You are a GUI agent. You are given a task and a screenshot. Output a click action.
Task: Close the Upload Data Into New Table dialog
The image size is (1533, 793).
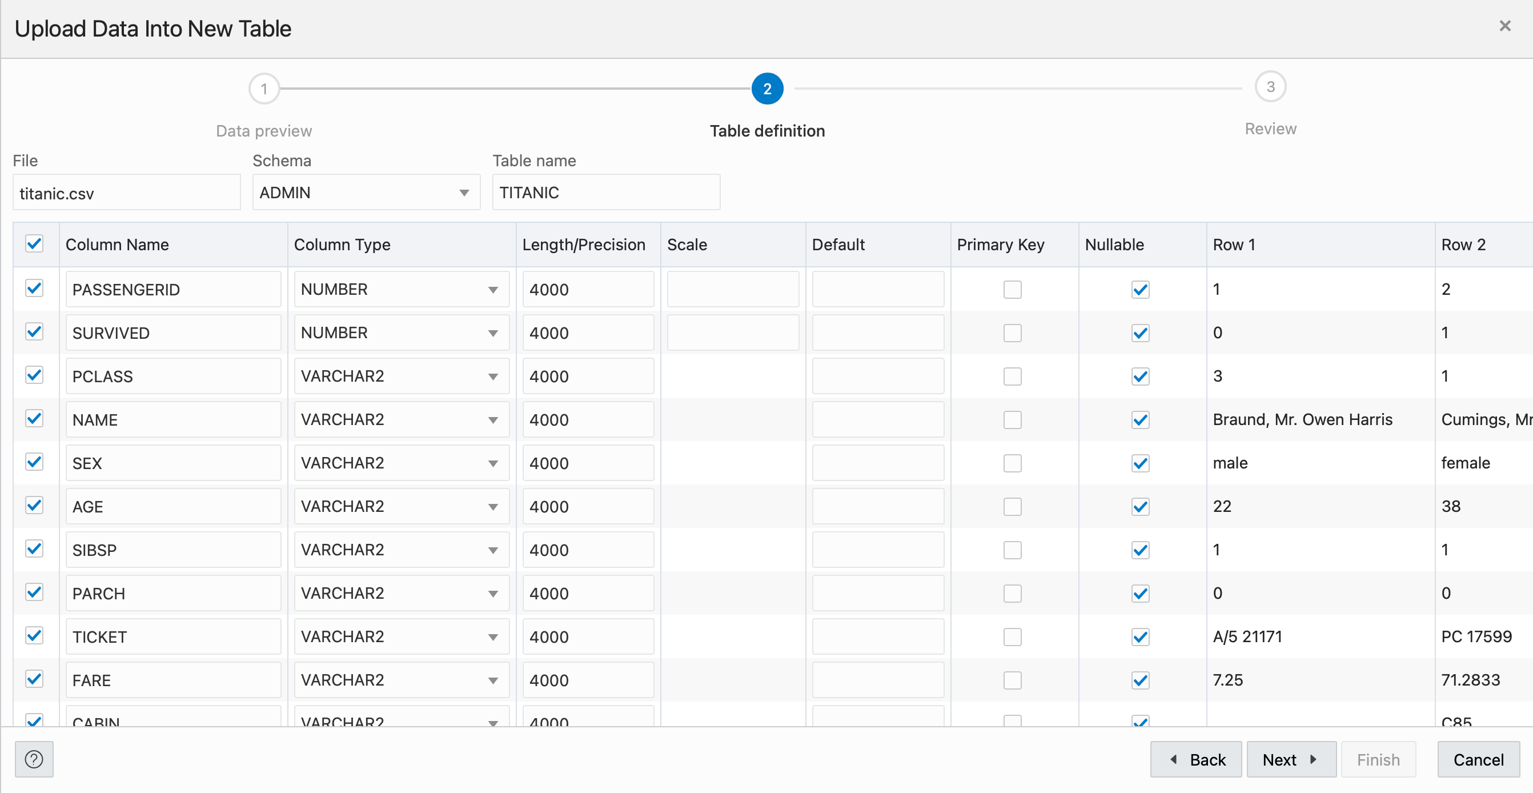click(1506, 26)
